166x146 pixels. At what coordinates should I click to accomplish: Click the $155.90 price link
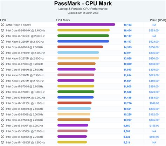154,126
